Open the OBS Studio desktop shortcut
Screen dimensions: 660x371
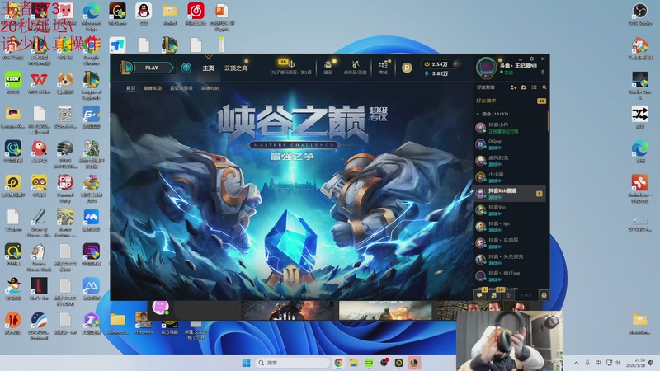pos(640,14)
